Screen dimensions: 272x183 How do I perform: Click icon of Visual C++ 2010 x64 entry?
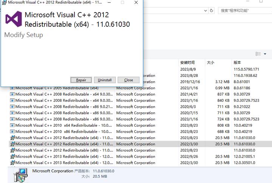pos(12,126)
